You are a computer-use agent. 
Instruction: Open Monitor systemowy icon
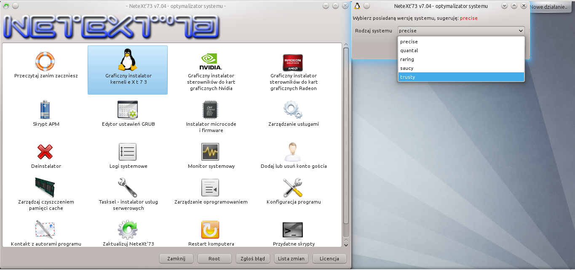tap(211, 151)
